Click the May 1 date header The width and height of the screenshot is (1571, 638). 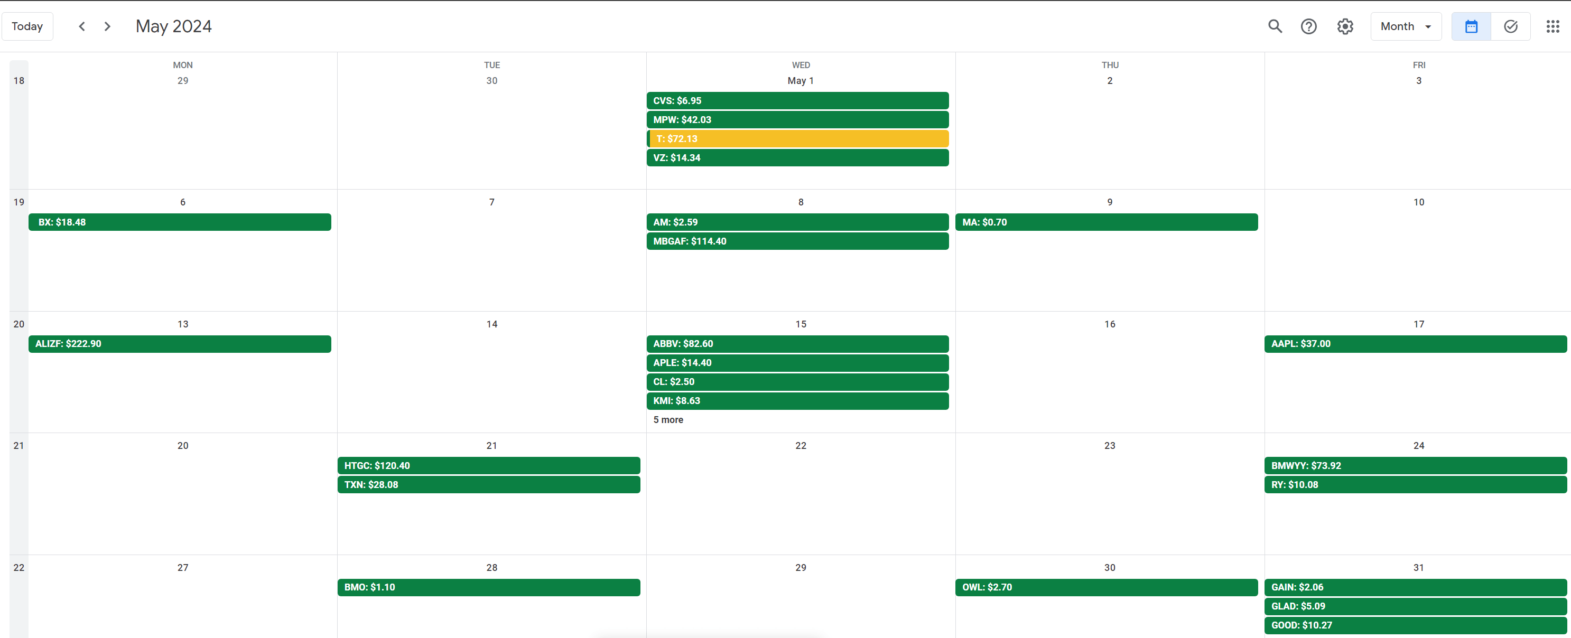pyautogui.click(x=800, y=80)
